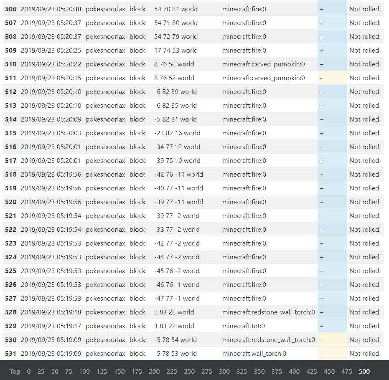This screenshot has height=380, width=389.
Task: Open page offset 150
Action: (x=119, y=371)
